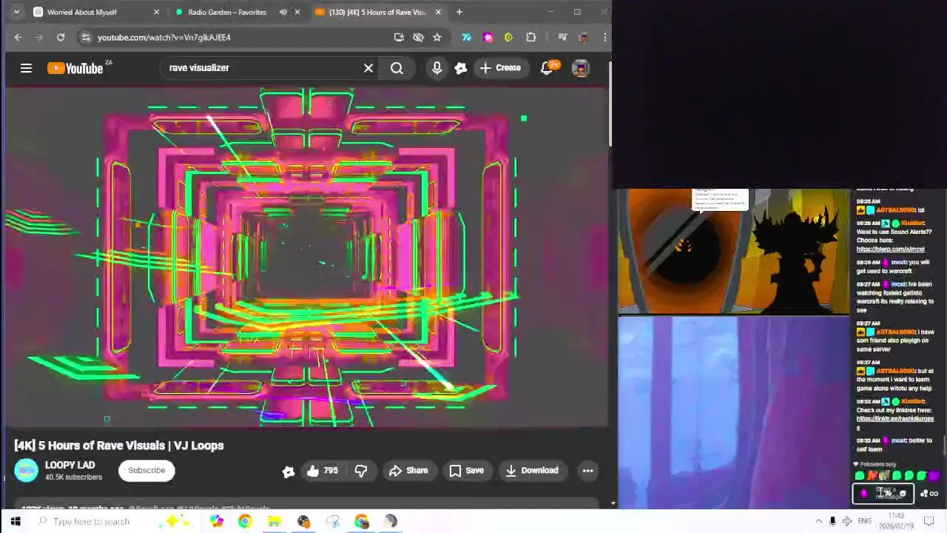Click the sparkle extension icon beside Like
Image resolution: width=947 pixels, height=533 pixels.
288,472
